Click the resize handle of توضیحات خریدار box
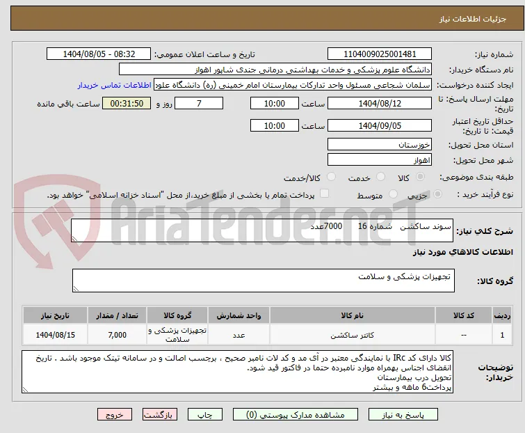The image size is (525, 433). click(x=25, y=389)
